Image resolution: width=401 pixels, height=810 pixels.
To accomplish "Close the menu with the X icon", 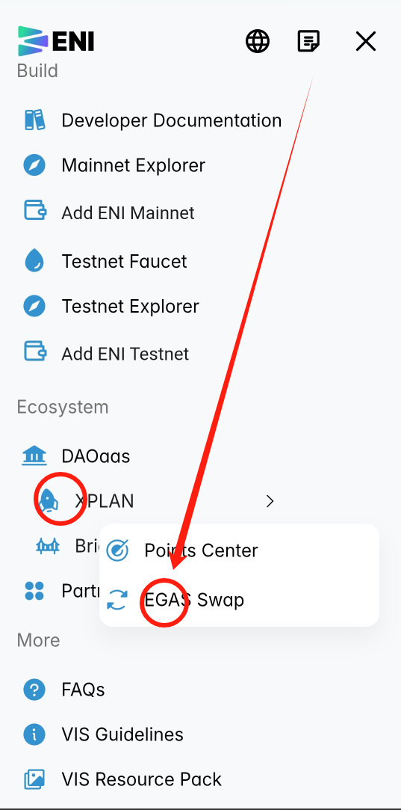I will pyautogui.click(x=366, y=41).
